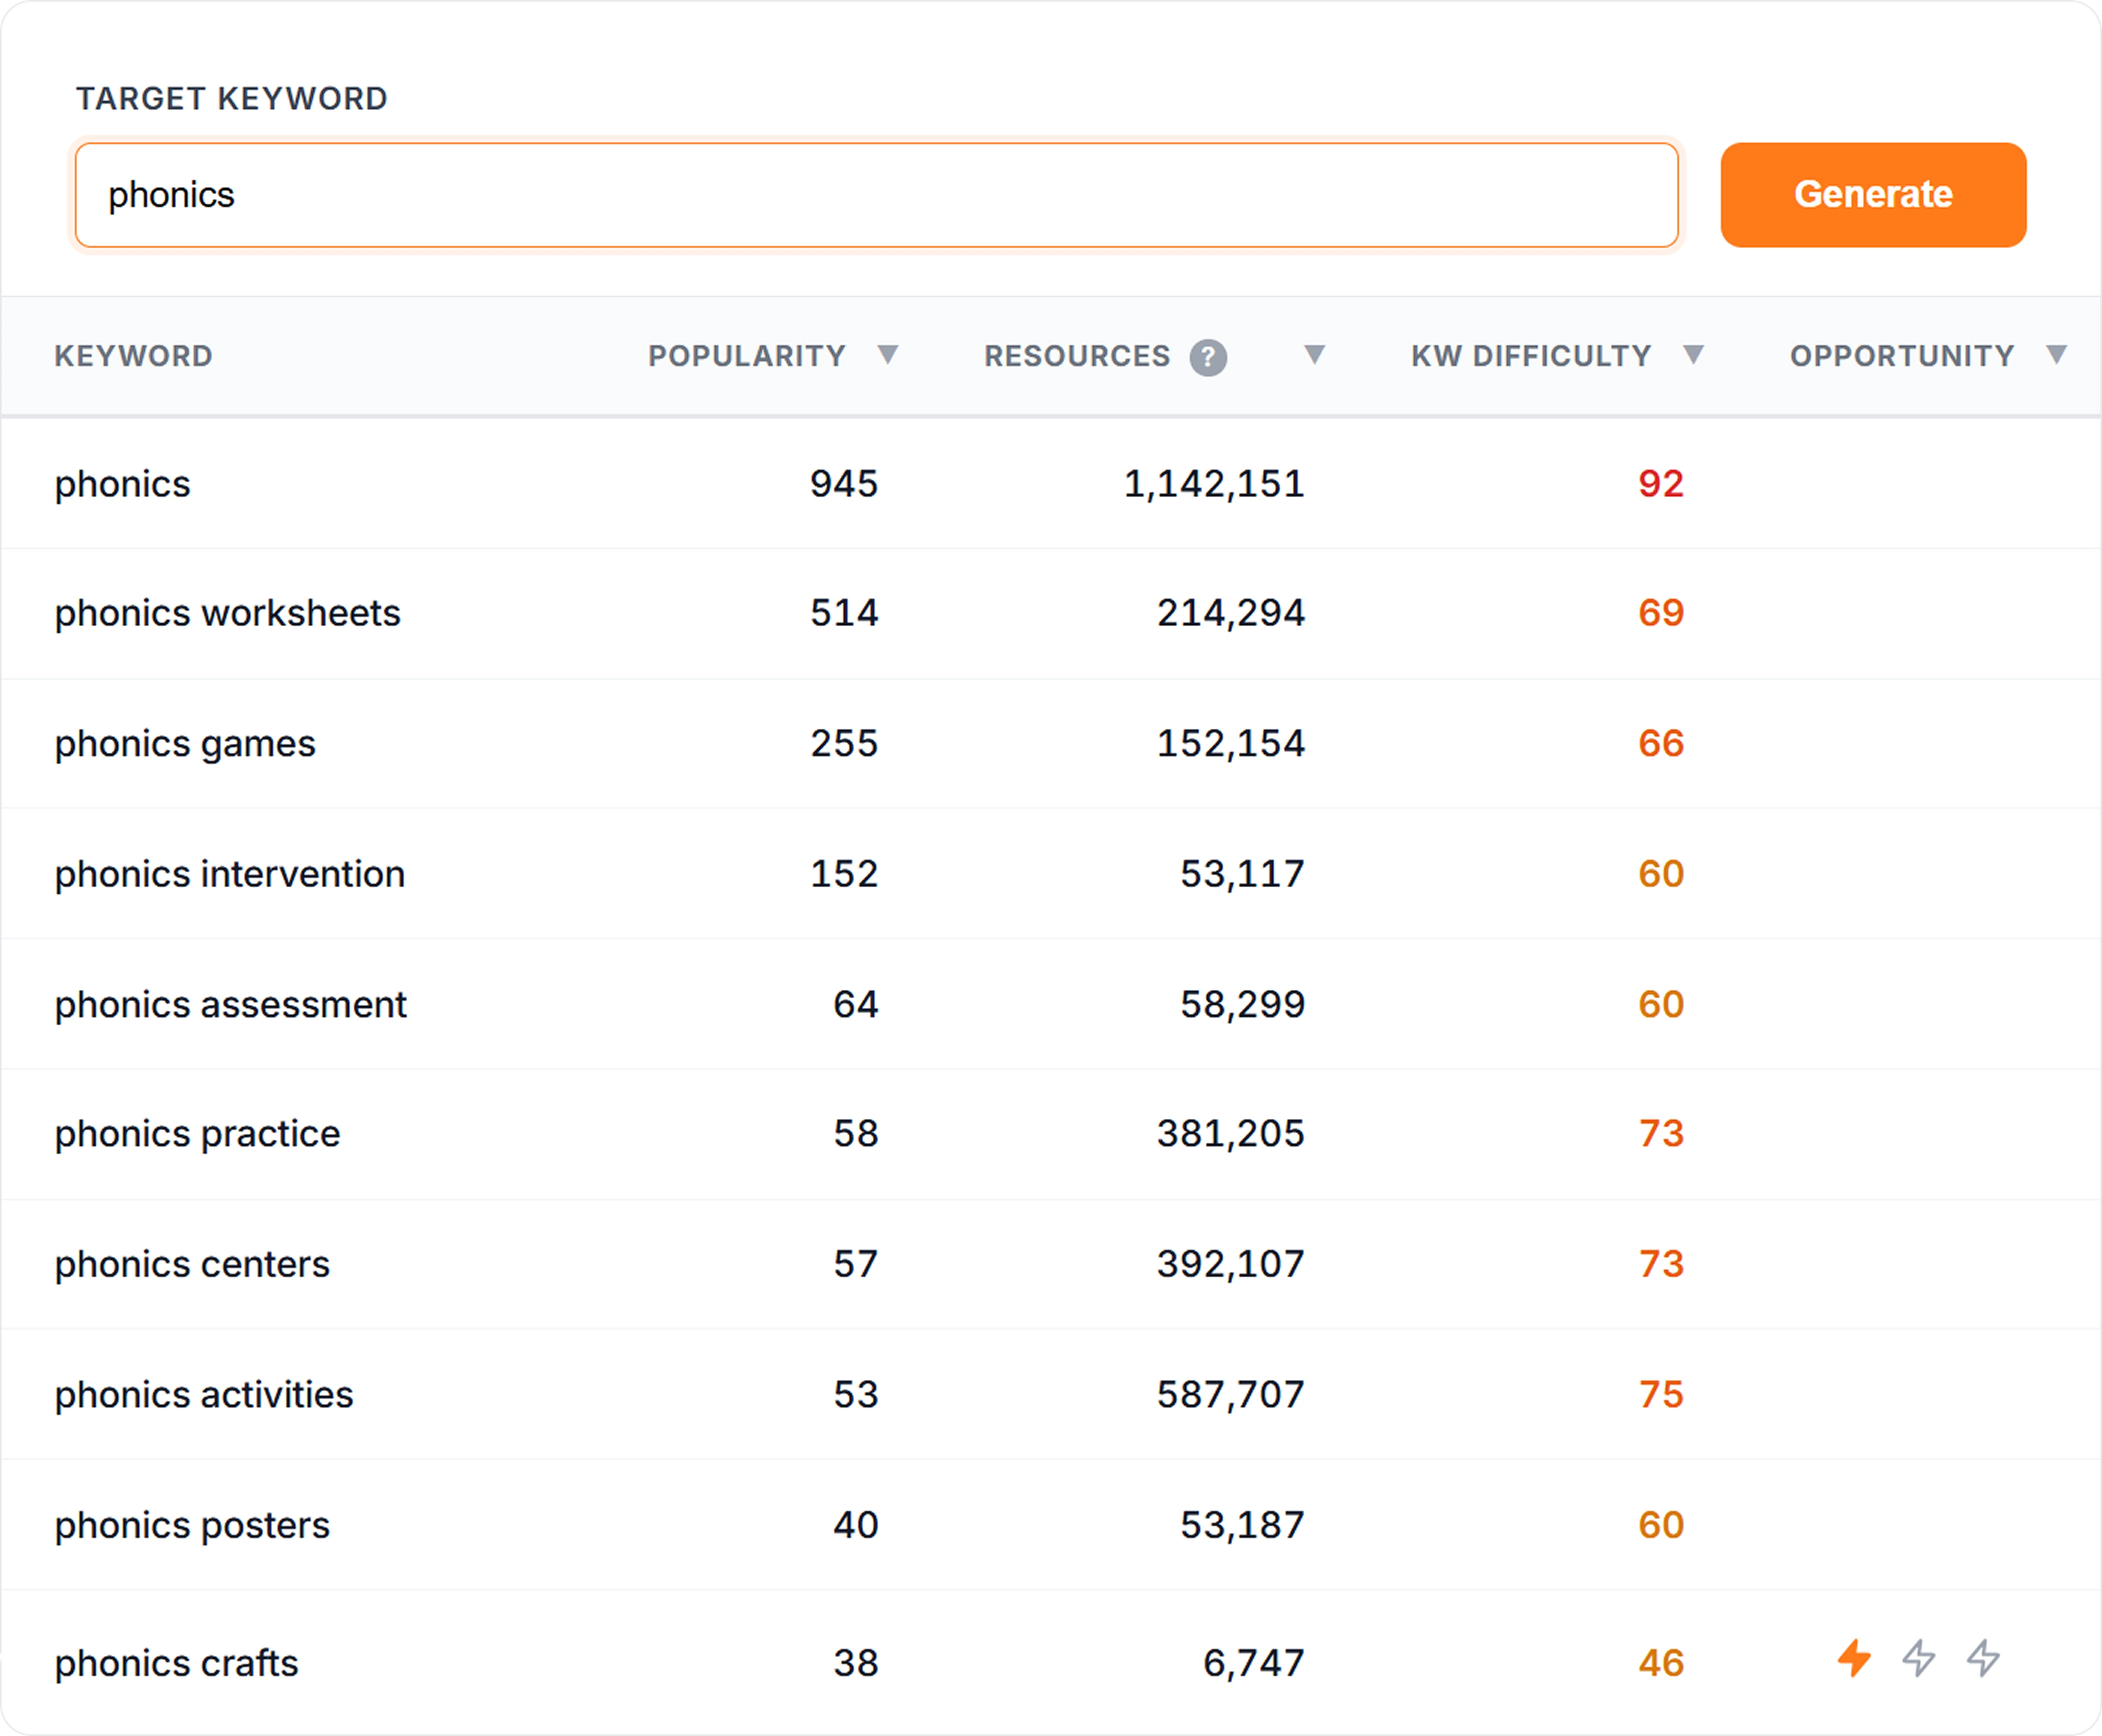Select the phonics worksheets keyword row
The image size is (2102, 1736).
227,613
